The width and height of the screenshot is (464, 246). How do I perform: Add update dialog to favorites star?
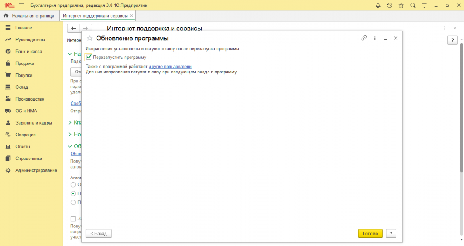pyautogui.click(x=90, y=38)
